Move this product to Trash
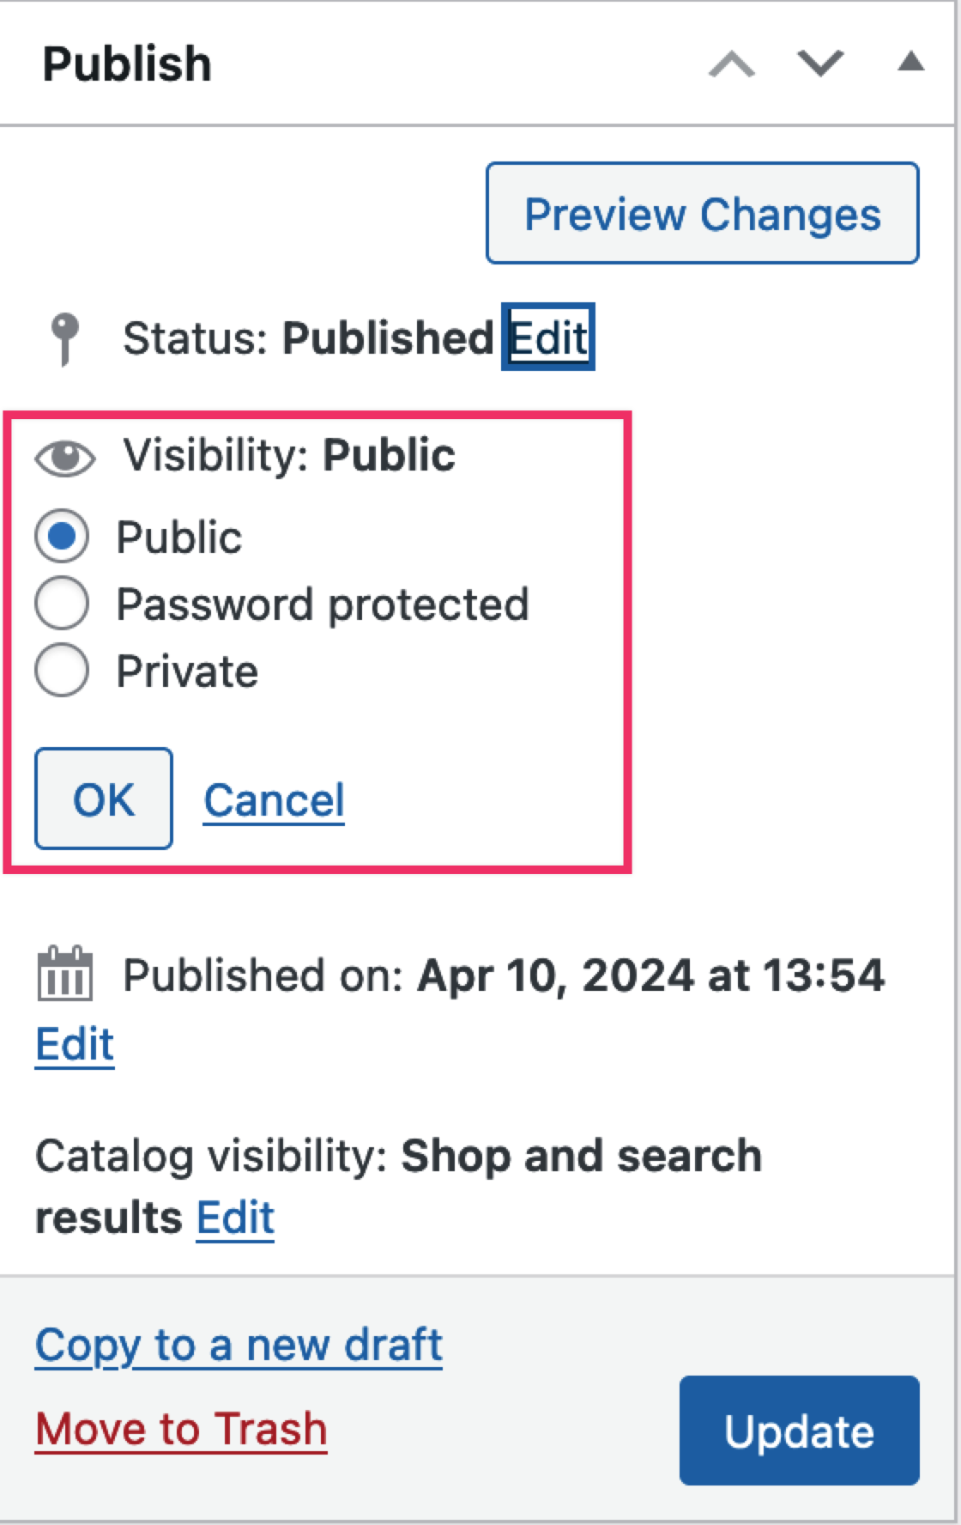Viewport: 961px width, 1525px height. pos(181,1429)
